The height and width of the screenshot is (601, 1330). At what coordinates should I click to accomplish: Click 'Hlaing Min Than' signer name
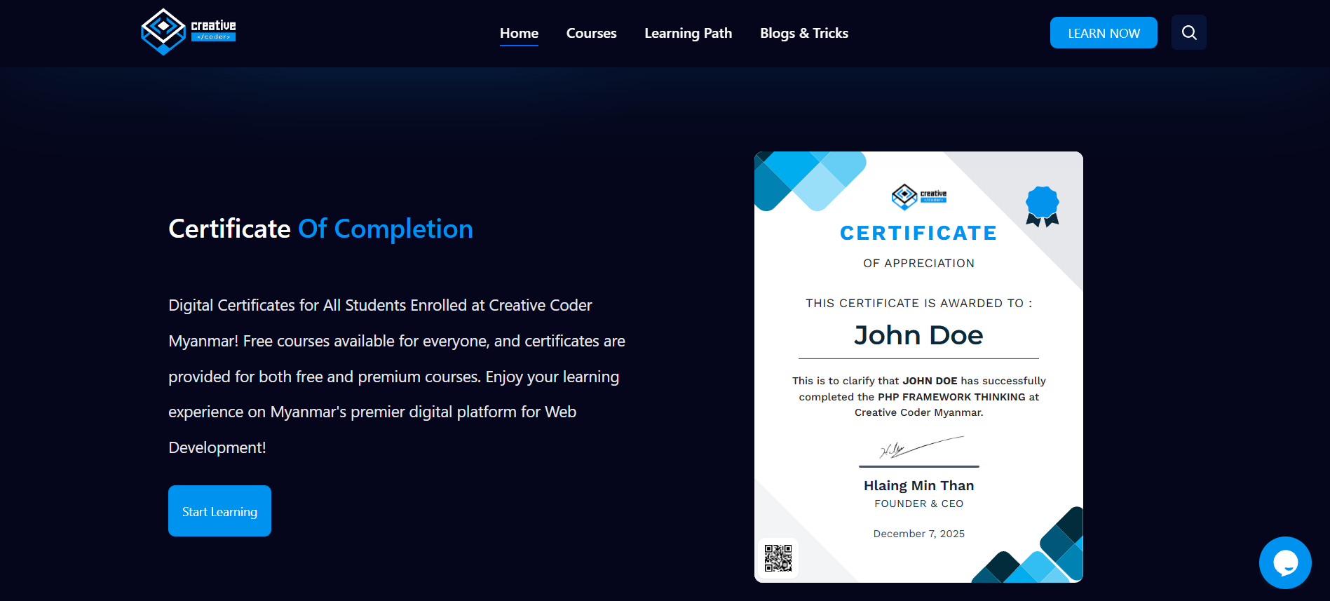click(918, 485)
